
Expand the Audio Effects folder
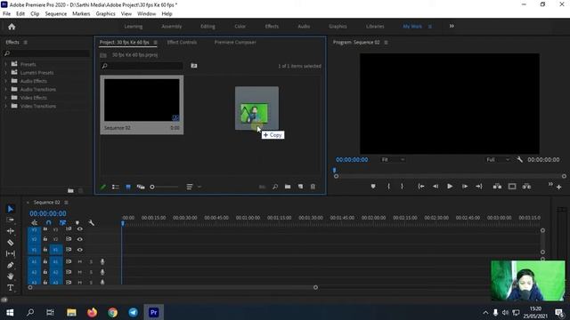(x=5, y=81)
